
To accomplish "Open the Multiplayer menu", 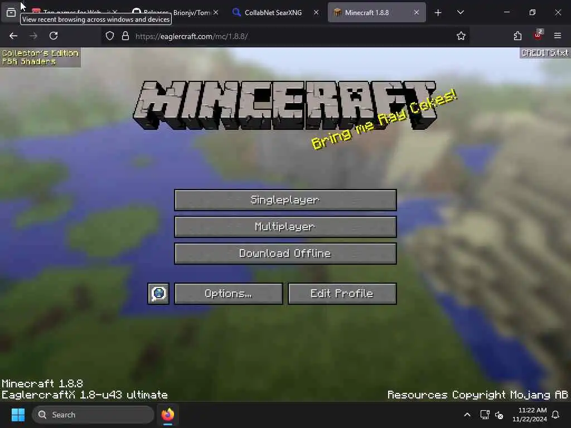I will pos(285,227).
